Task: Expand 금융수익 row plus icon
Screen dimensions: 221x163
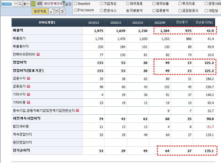Action: coord(29,78)
